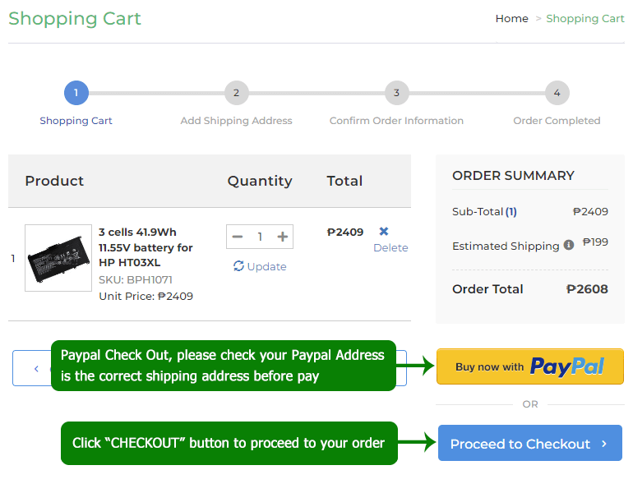Click the blue X delete icon
The image size is (633, 493).
coord(384,232)
